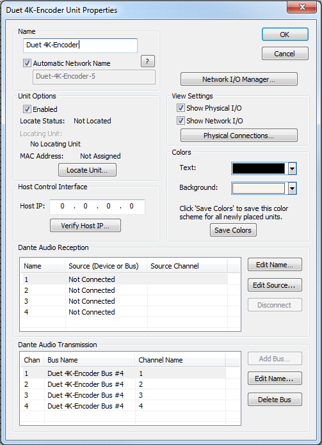Viewport: 322px width, 445px height.
Task: Click the Not Located status text
Action: coord(92,121)
